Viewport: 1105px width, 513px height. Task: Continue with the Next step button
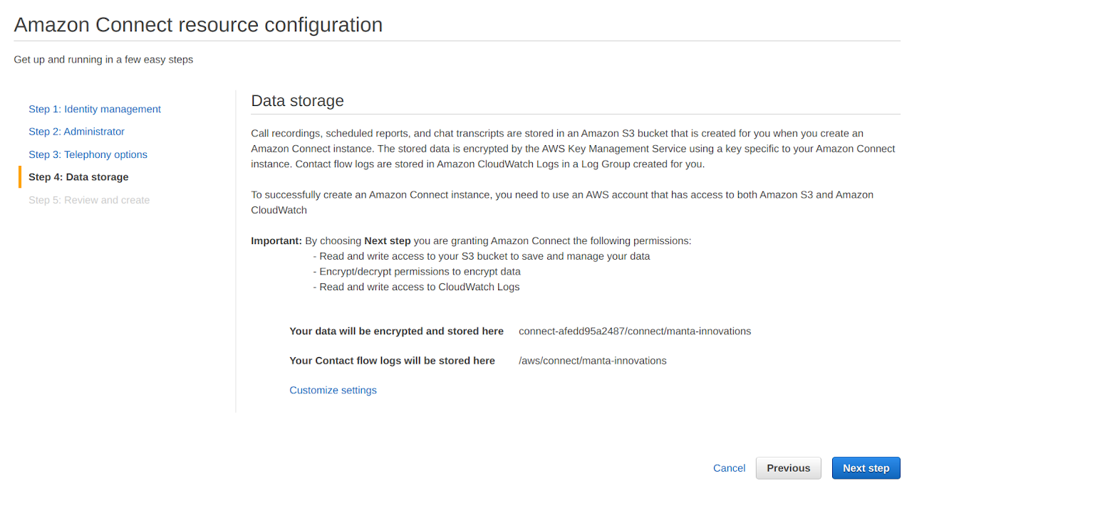pyautogui.click(x=866, y=468)
